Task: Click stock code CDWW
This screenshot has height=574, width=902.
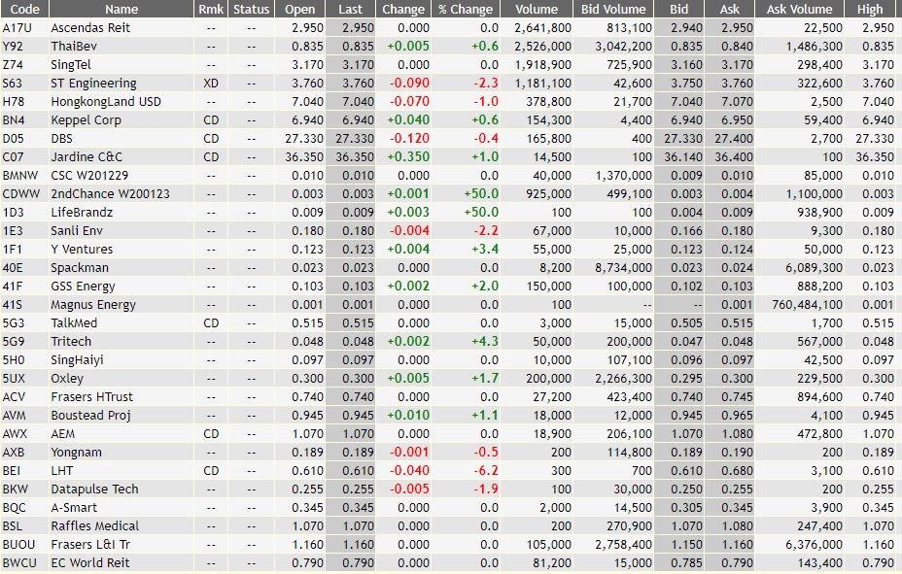Action: pyautogui.click(x=20, y=193)
